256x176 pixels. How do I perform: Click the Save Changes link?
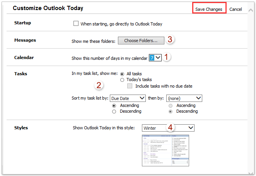tap(209, 9)
